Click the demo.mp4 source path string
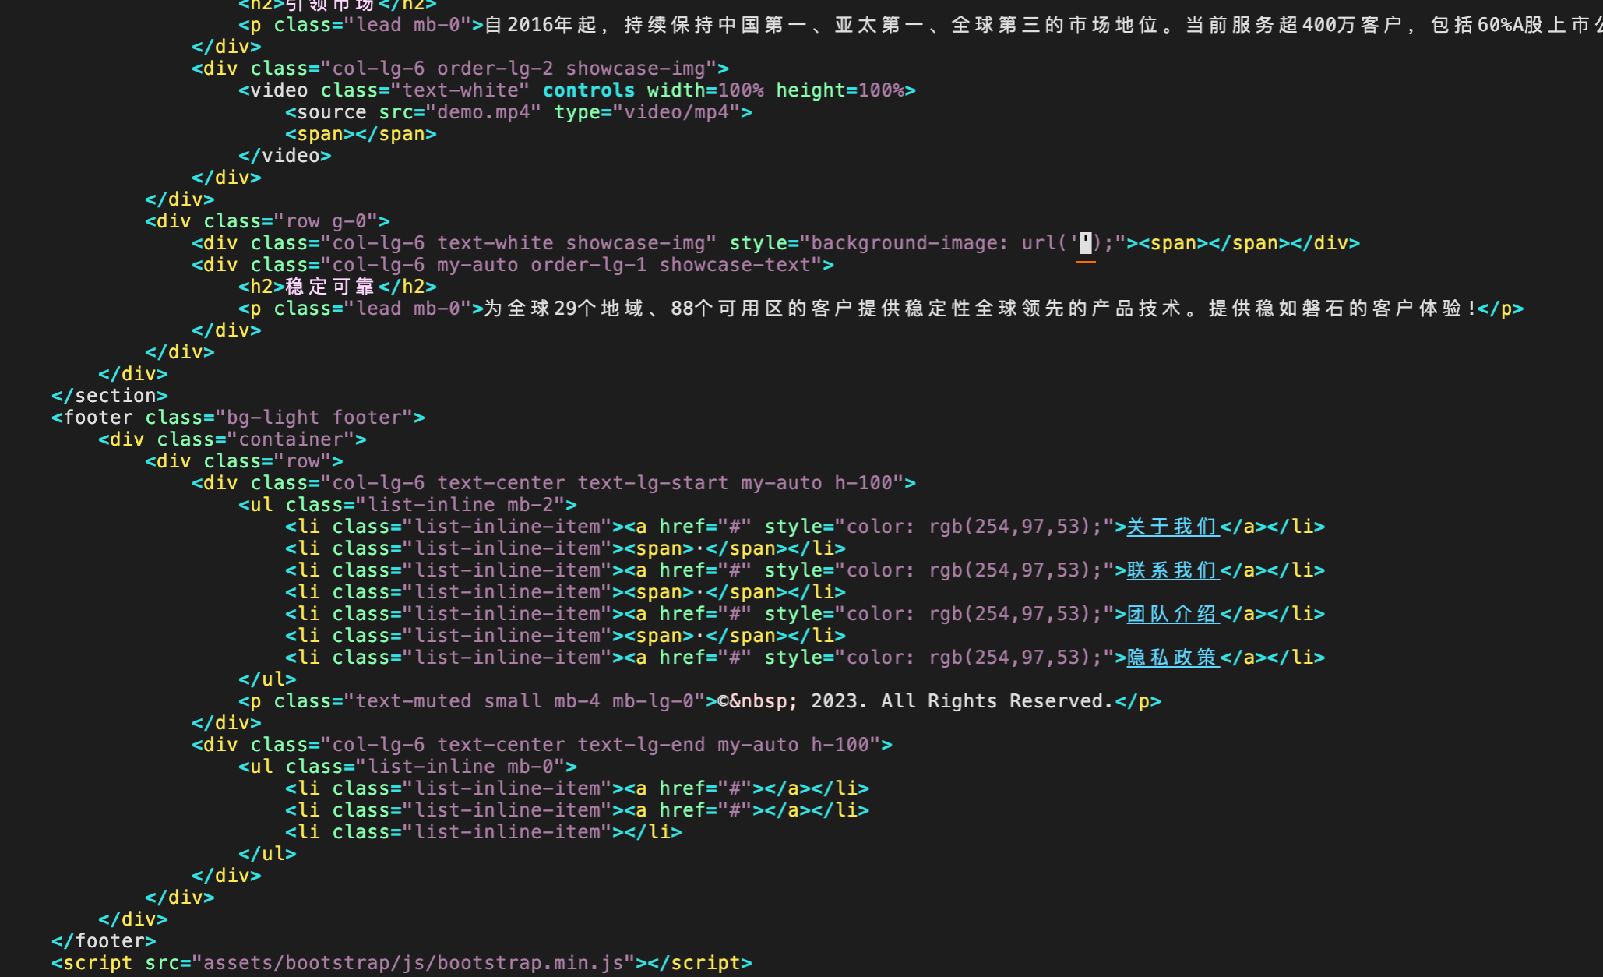The width and height of the screenshot is (1603, 977). 483,112
